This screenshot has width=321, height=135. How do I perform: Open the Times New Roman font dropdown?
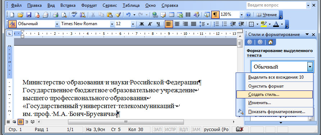(112, 24)
